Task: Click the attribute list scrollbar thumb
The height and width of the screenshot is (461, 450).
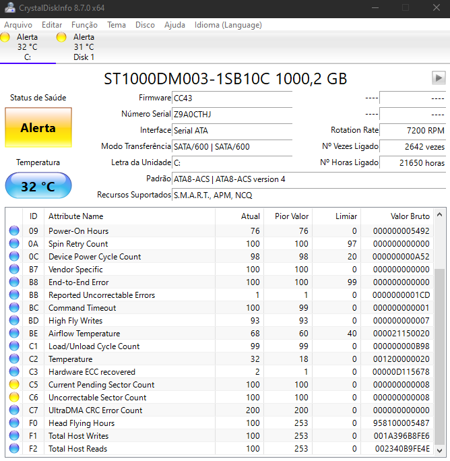Action: (x=439, y=357)
